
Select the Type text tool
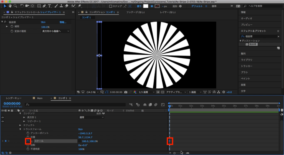[x=50, y=6]
